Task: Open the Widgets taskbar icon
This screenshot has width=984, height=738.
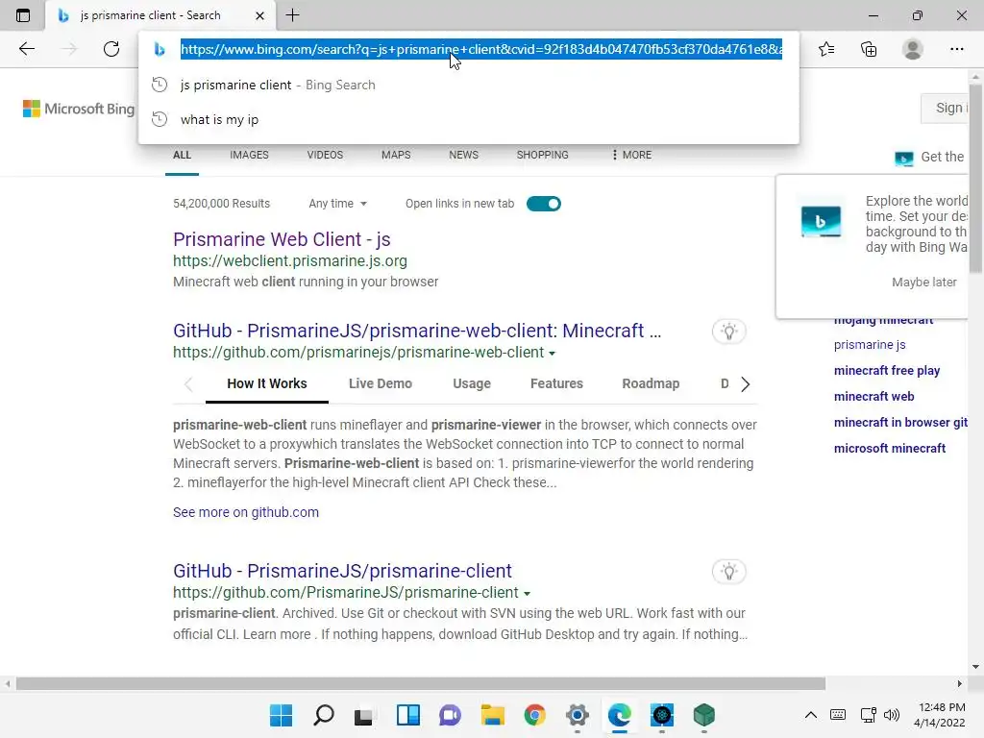Action: [407, 715]
